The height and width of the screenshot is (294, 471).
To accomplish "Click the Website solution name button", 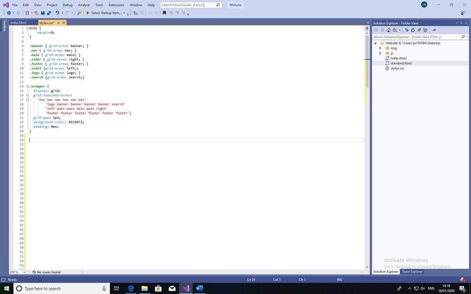I will pyautogui.click(x=235, y=5).
